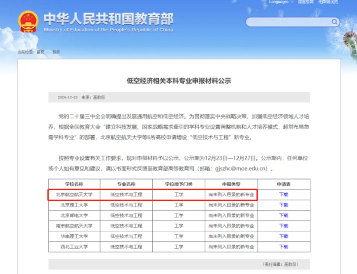The width and height of the screenshot is (357, 274).
Task: Download 北京航空航天大学 application form
Action: click(x=284, y=195)
